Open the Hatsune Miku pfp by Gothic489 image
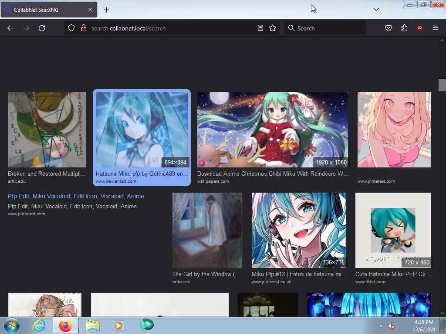The width and height of the screenshot is (446, 334). click(142, 130)
